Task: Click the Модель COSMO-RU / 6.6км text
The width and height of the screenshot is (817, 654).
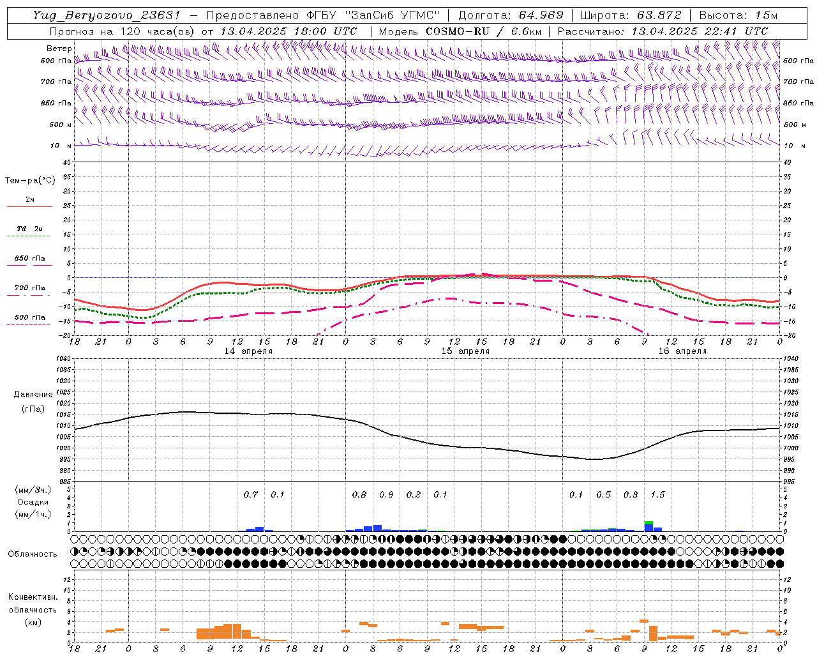Action: 460,31
